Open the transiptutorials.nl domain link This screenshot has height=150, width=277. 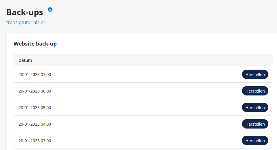click(x=25, y=23)
